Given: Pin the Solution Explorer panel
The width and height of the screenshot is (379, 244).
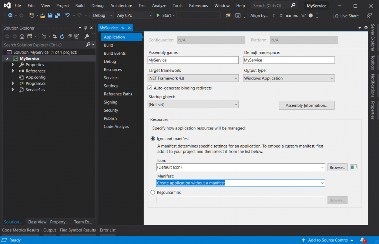Looking at the screenshot, I should click(85, 28).
